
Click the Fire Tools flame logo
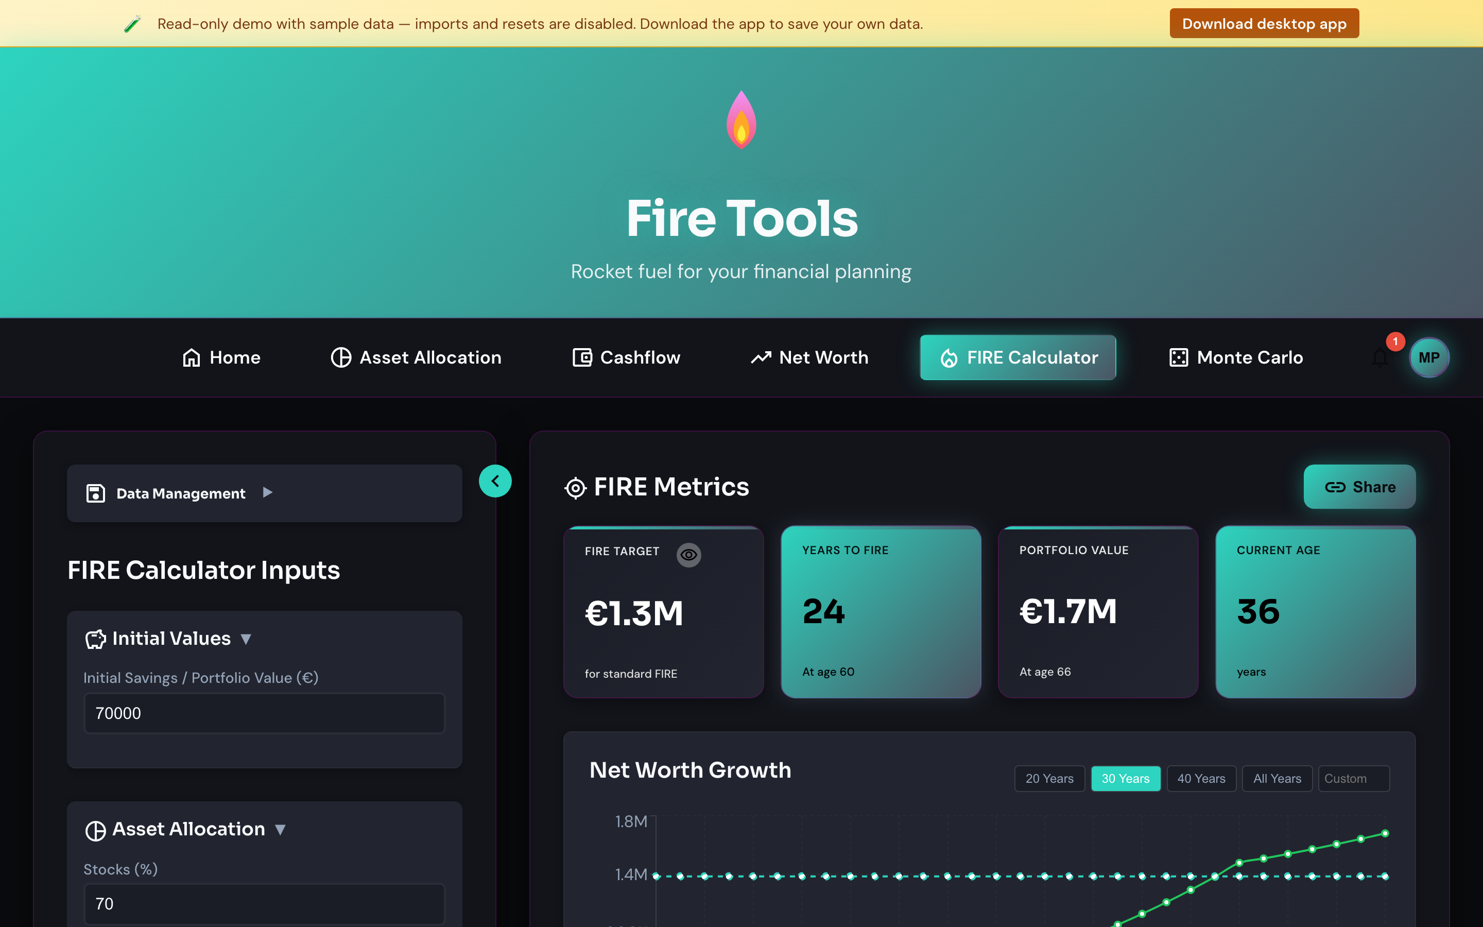(741, 119)
